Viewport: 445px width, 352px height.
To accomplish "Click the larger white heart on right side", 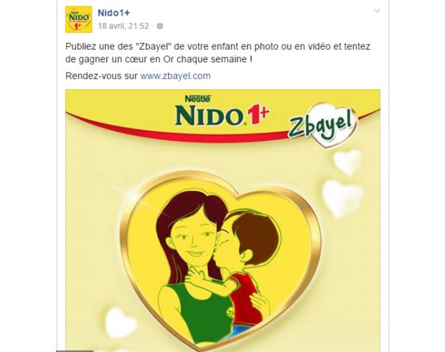I will [x=343, y=198].
